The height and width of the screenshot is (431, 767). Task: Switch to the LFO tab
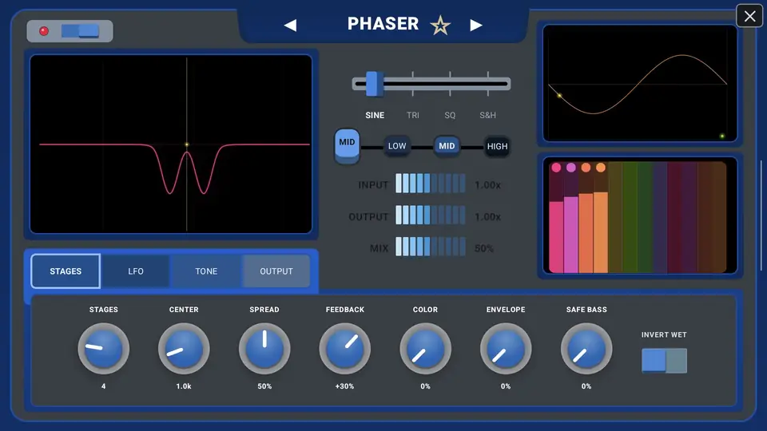point(136,271)
